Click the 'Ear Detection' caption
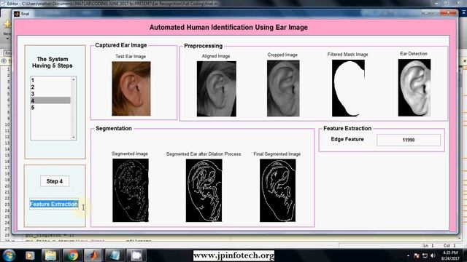The image size is (467, 262). (414, 54)
